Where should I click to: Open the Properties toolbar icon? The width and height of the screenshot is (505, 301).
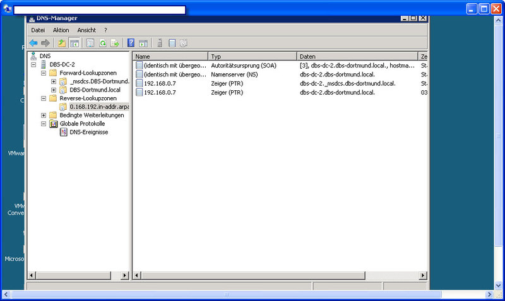(x=90, y=43)
